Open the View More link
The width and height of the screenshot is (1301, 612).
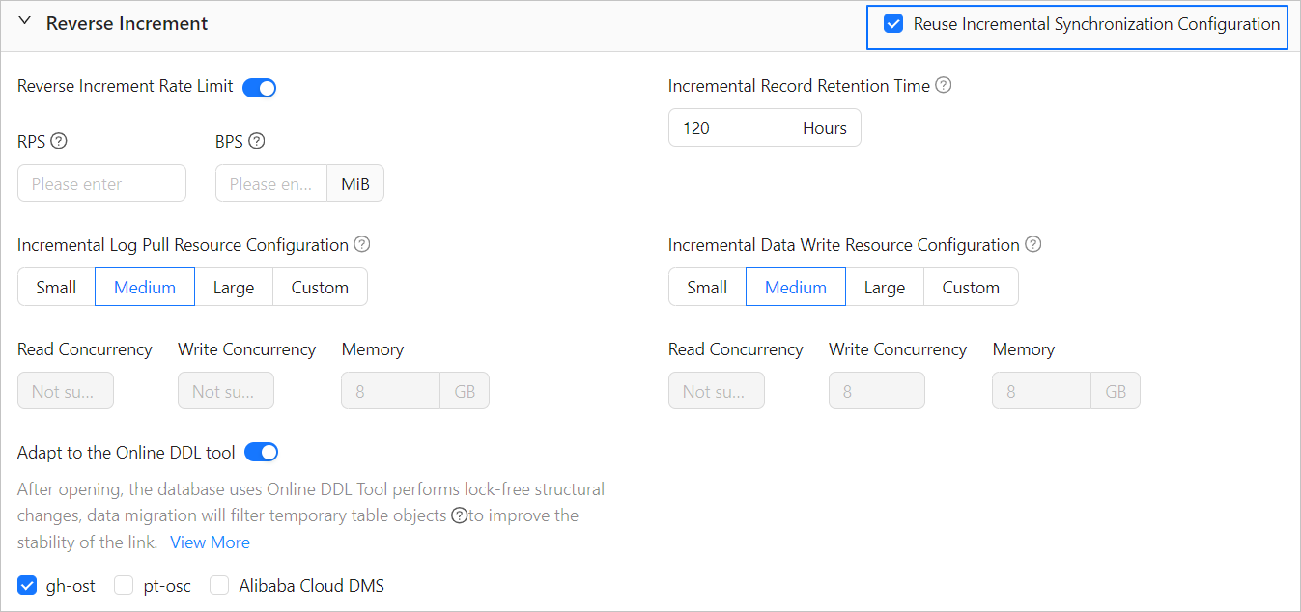point(210,542)
